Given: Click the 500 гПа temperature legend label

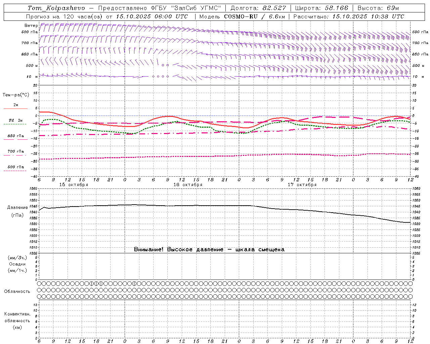Looking at the screenshot, I should click(x=16, y=167).
